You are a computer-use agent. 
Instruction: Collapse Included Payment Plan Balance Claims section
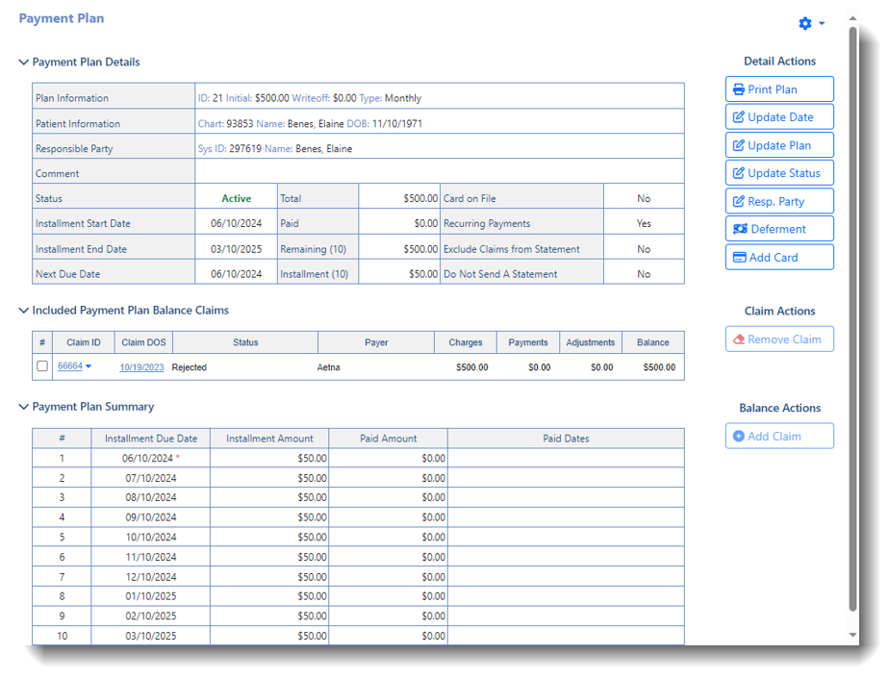[x=24, y=311]
